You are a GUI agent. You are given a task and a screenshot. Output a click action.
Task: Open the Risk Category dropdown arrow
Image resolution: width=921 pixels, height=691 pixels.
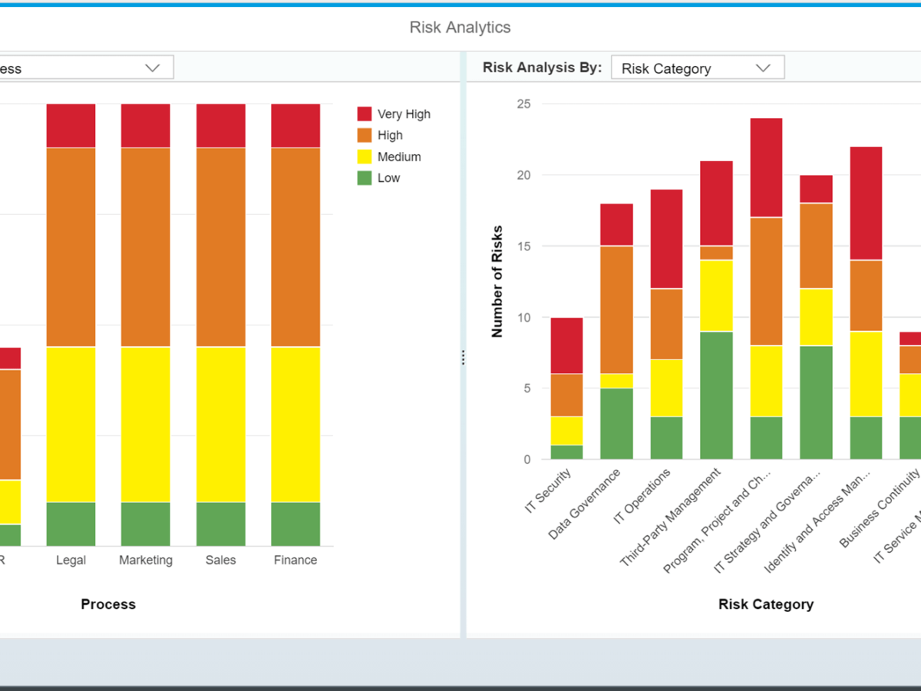762,68
